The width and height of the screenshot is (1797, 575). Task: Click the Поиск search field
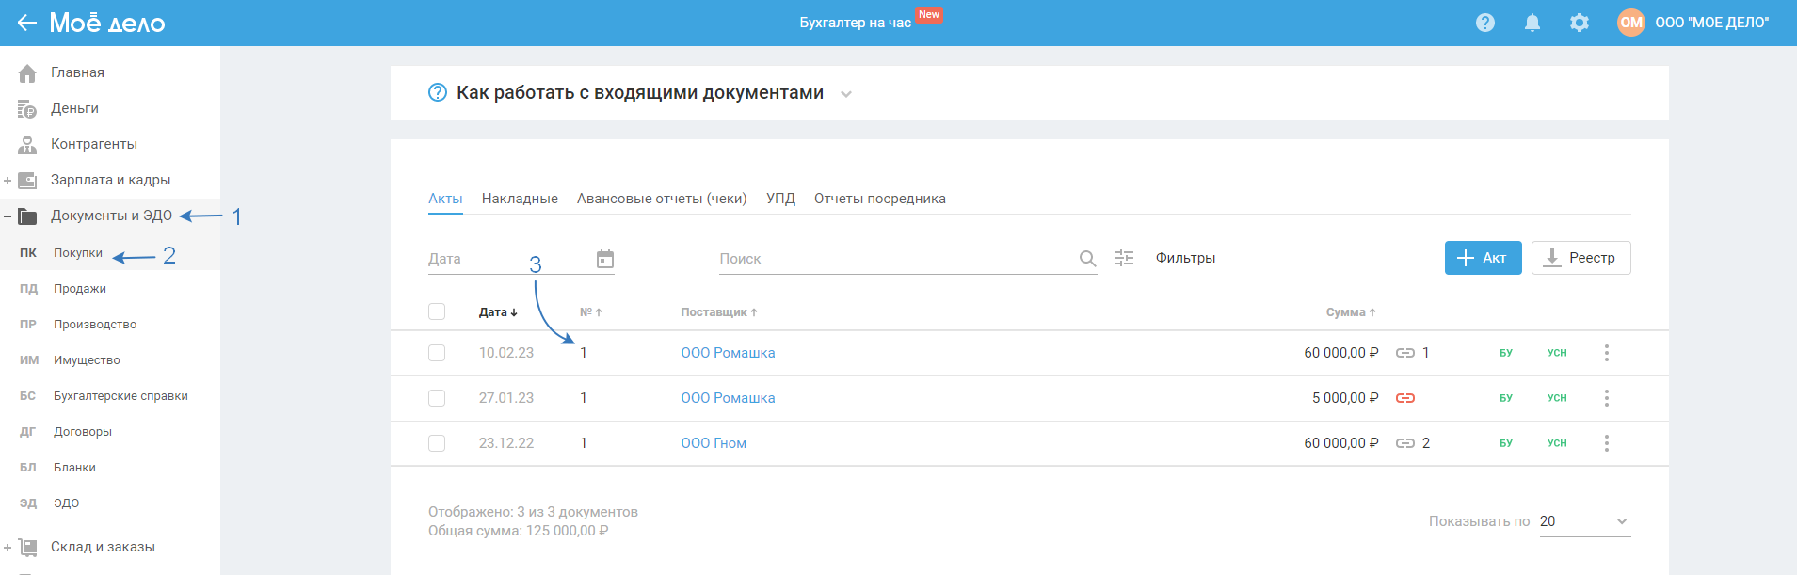pyautogui.click(x=894, y=259)
